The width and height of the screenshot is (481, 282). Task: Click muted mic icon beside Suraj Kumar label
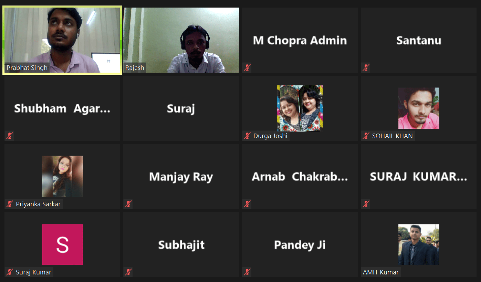(x=9, y=272)
